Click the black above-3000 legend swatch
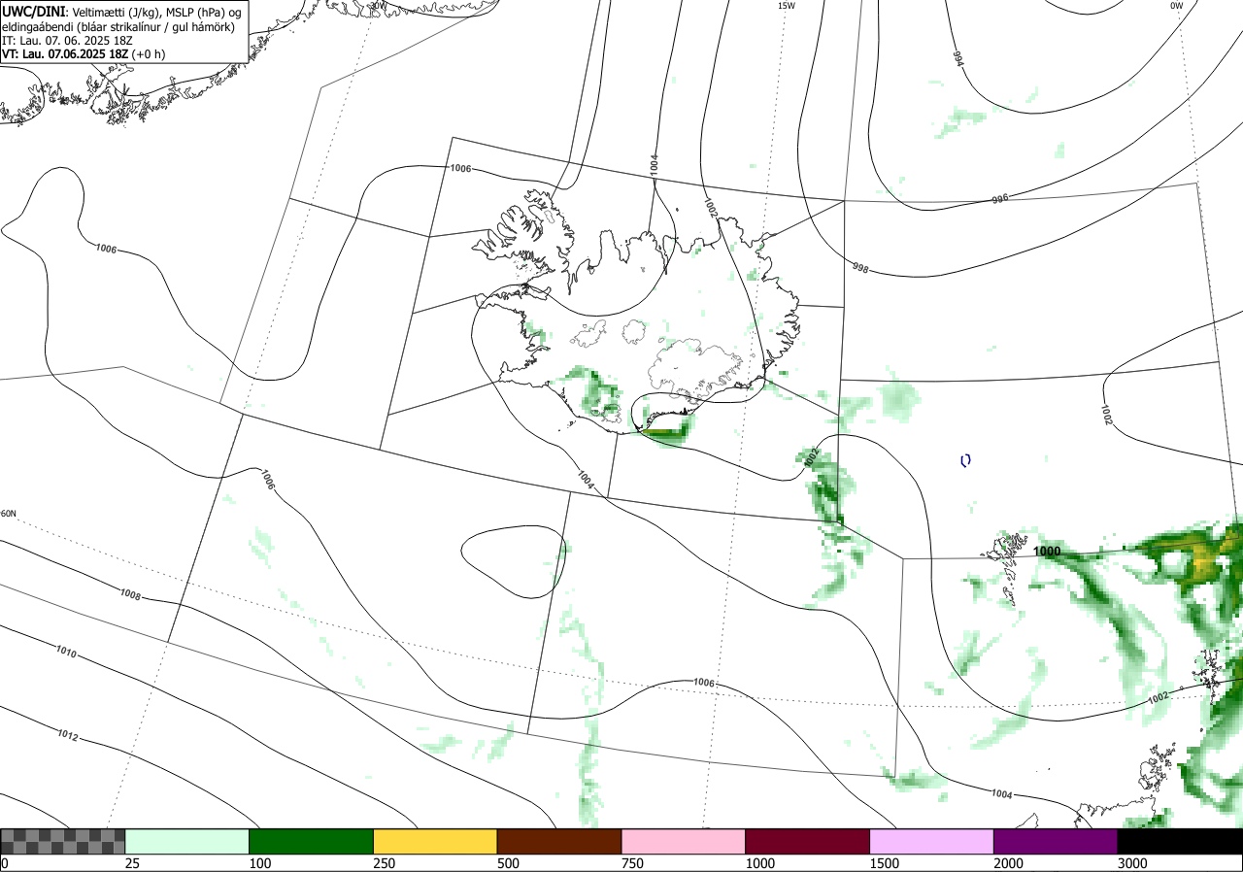Image resolution: width=1243 pixels, height=872 pixels. [x=1180, y=841]
